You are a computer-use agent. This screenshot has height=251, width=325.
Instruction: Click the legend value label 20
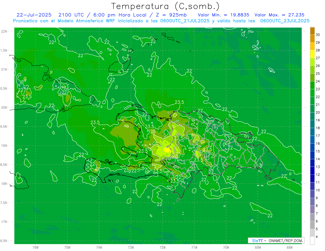tap(318, 113)
